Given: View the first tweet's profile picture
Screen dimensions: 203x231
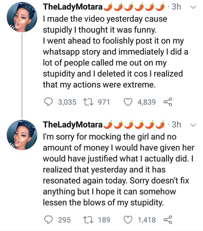Looking at the screenshot, I should pyautogui.click(x=22, y=17).
